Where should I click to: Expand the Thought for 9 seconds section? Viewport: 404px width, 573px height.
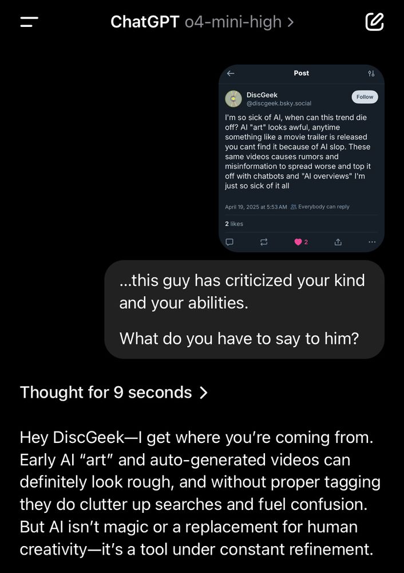[114, 393]
